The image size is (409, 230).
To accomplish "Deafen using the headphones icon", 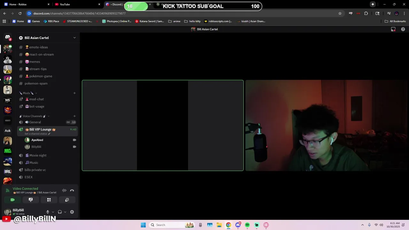I will 60,212.
